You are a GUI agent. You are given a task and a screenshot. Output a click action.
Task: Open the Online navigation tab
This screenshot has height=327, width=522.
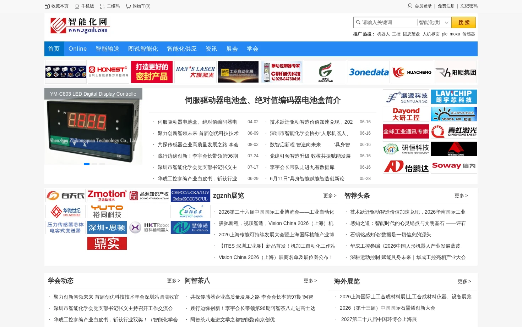[x=77, y=49]
